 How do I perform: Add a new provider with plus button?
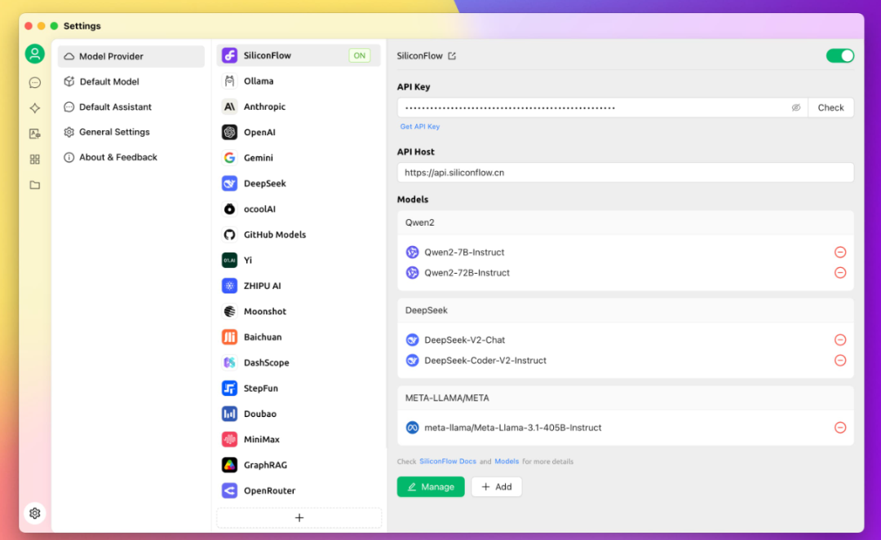pyautogui.click(x=299, y=517)
